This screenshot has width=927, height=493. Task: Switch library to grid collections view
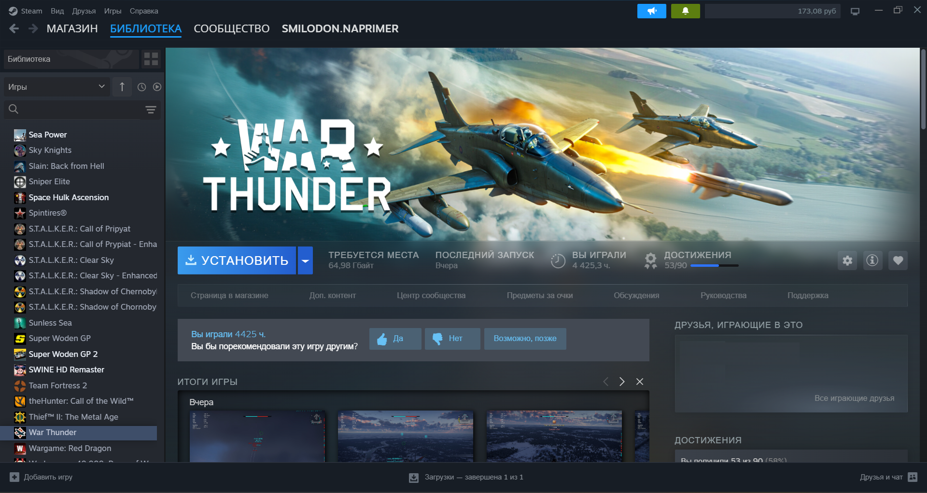point(151,59)
